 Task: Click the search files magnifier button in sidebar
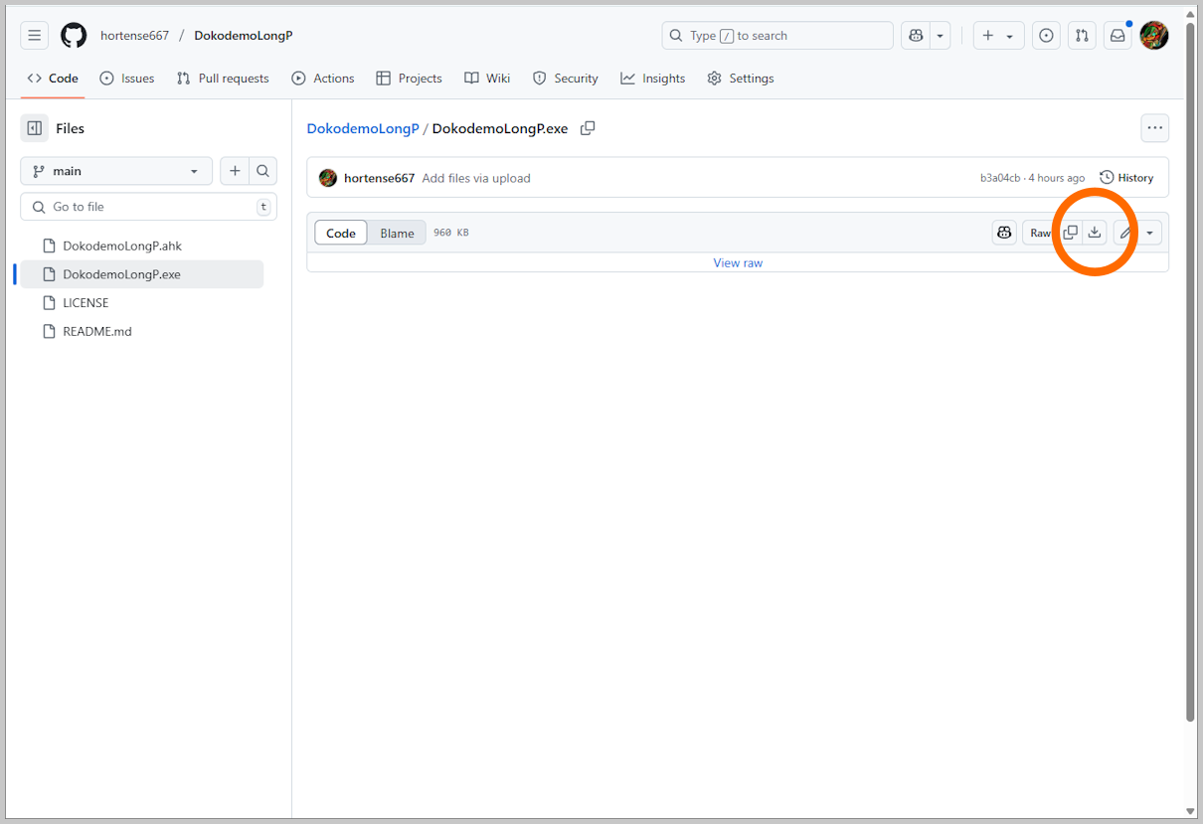tap(262, 171)
